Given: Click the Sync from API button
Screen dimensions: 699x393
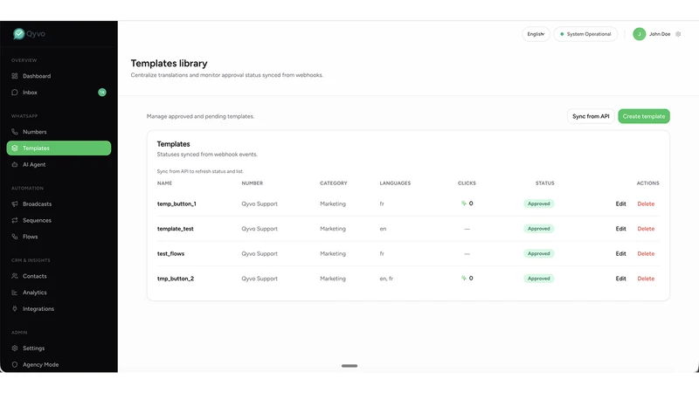Looking at the screenshot, I should 591,116.
